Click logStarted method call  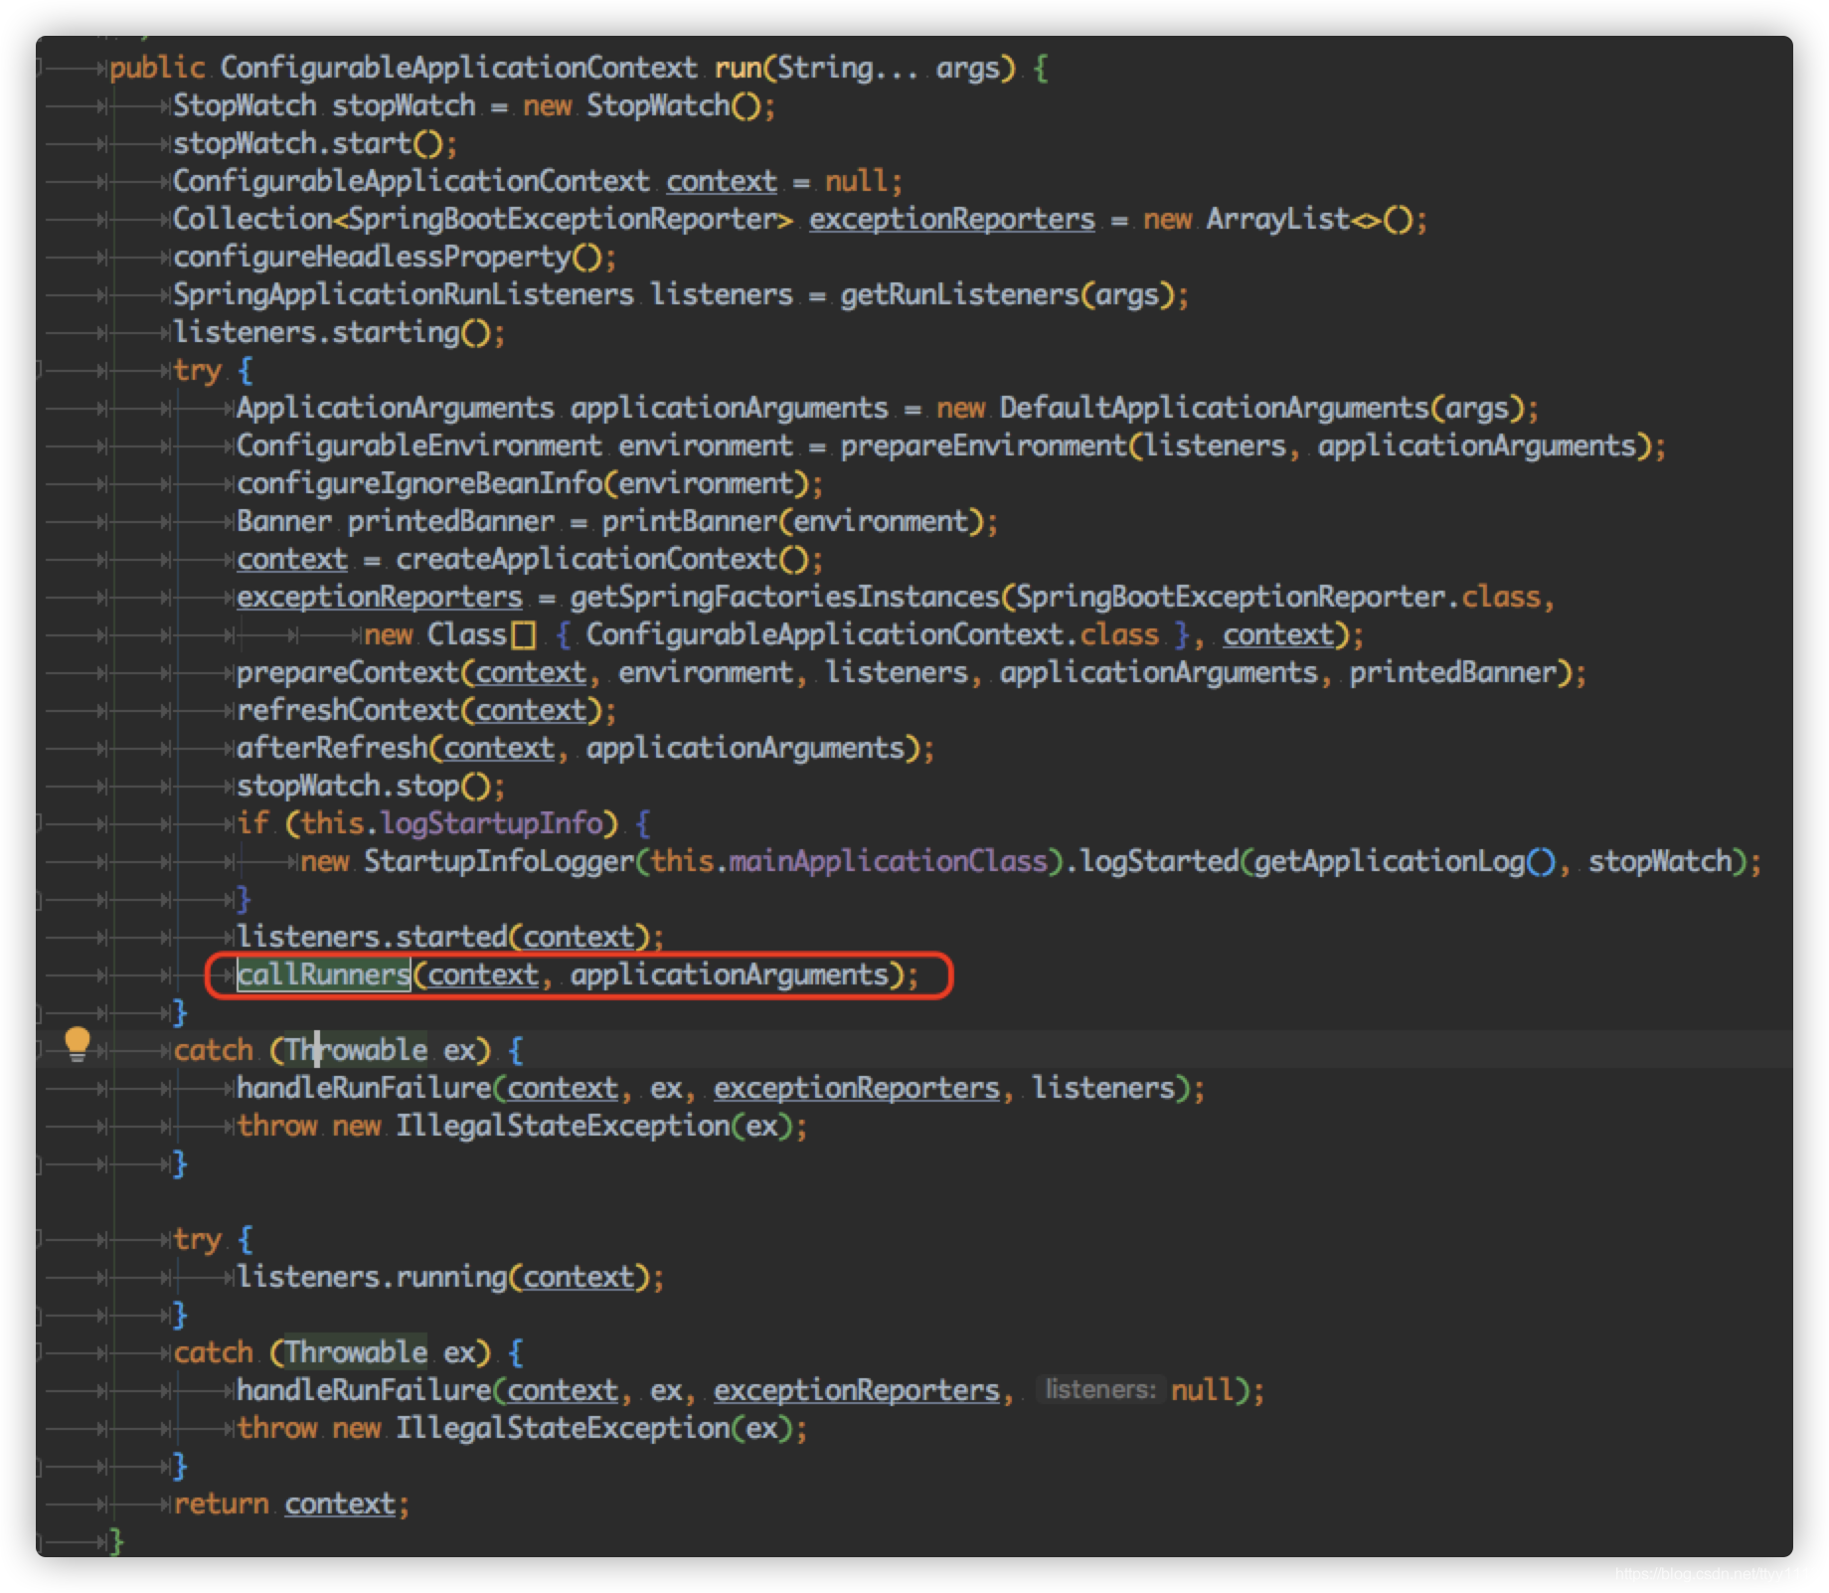(1159, 861)
